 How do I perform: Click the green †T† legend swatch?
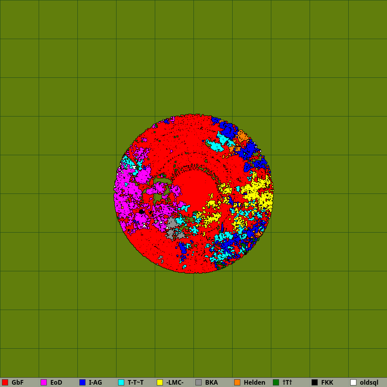tap(276, 382)
